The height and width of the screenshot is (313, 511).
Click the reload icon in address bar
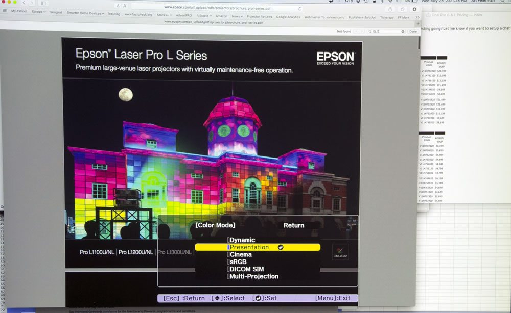coord(299,8)
